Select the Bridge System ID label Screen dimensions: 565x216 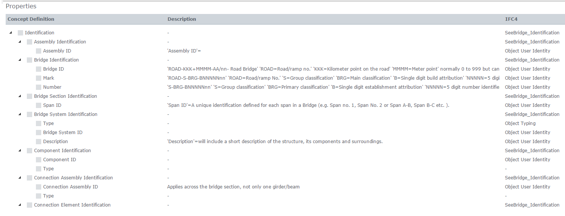coord(63,133)
